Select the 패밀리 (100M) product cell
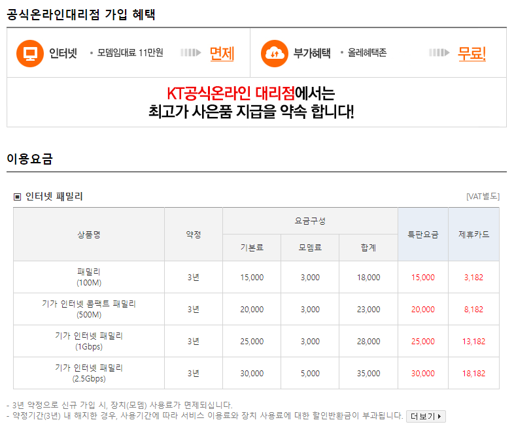The width and height of the screenshot is (514, 437). (x=89, y=277)
